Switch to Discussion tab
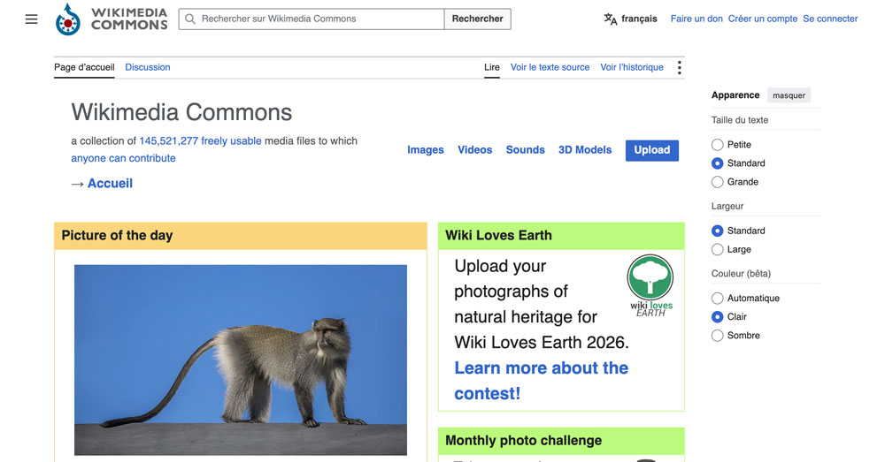 point(147,67)
